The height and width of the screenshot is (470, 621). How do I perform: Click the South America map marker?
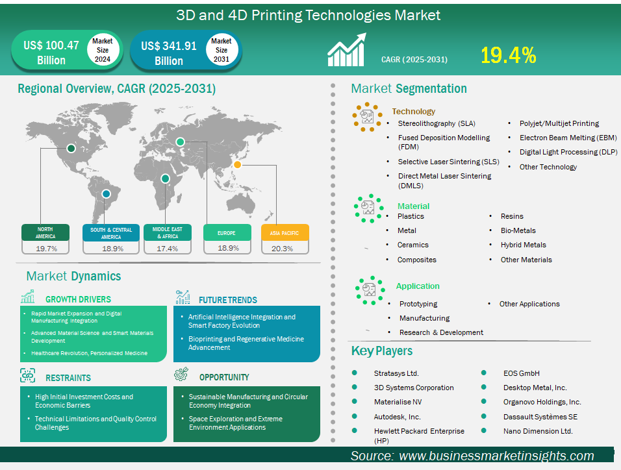pyautogui.click(x=107, y=193)
